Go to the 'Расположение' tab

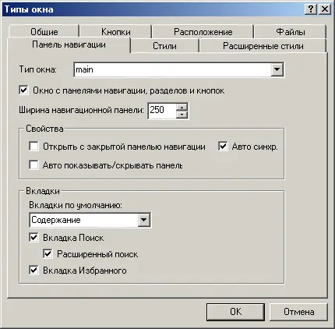pyautogui.click(x=203, y=32)
